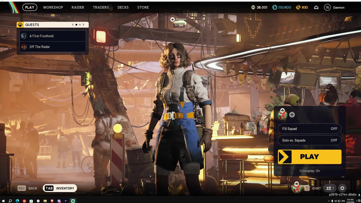
Task: Start matchmaking with yellow Play button
Action: pyautogui.click(x=309, y=157)
